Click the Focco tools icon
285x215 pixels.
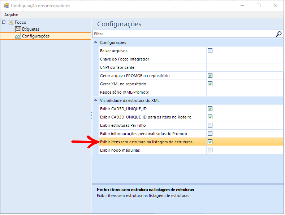11,22
